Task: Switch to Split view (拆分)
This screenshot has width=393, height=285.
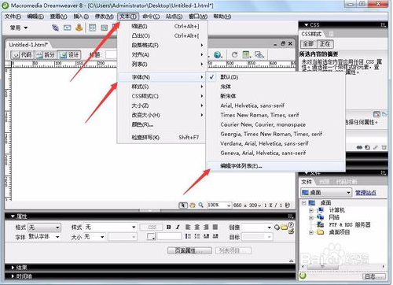Action: [46, 55]
